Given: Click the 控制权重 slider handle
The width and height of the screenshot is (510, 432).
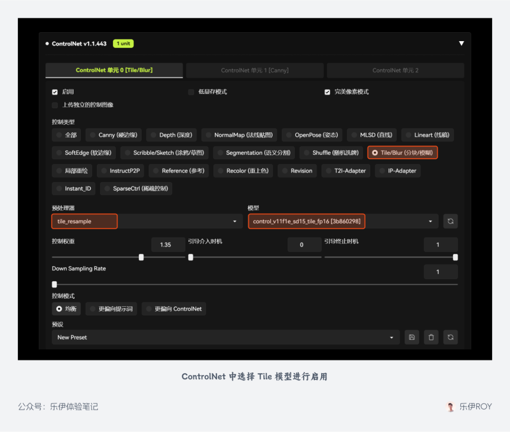Looking at the screenshot, I should (x=141, y=258).
